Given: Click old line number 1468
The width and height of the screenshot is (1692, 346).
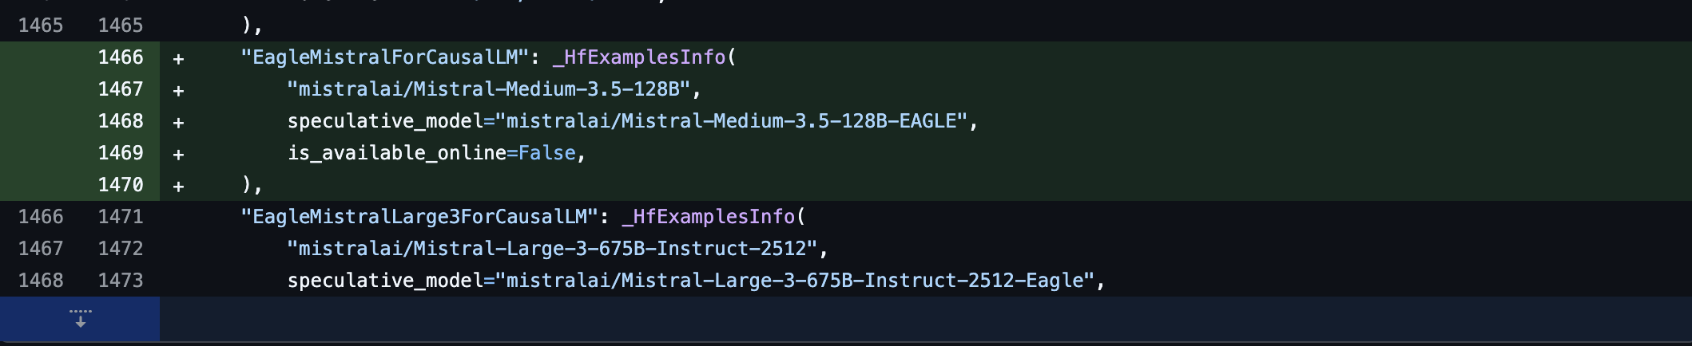Looking at the screenshot, I should click(x=41, y=281).
